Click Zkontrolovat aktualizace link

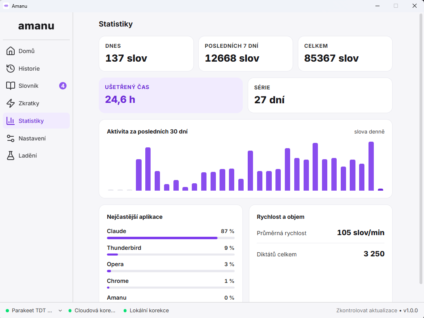(367, 310)
